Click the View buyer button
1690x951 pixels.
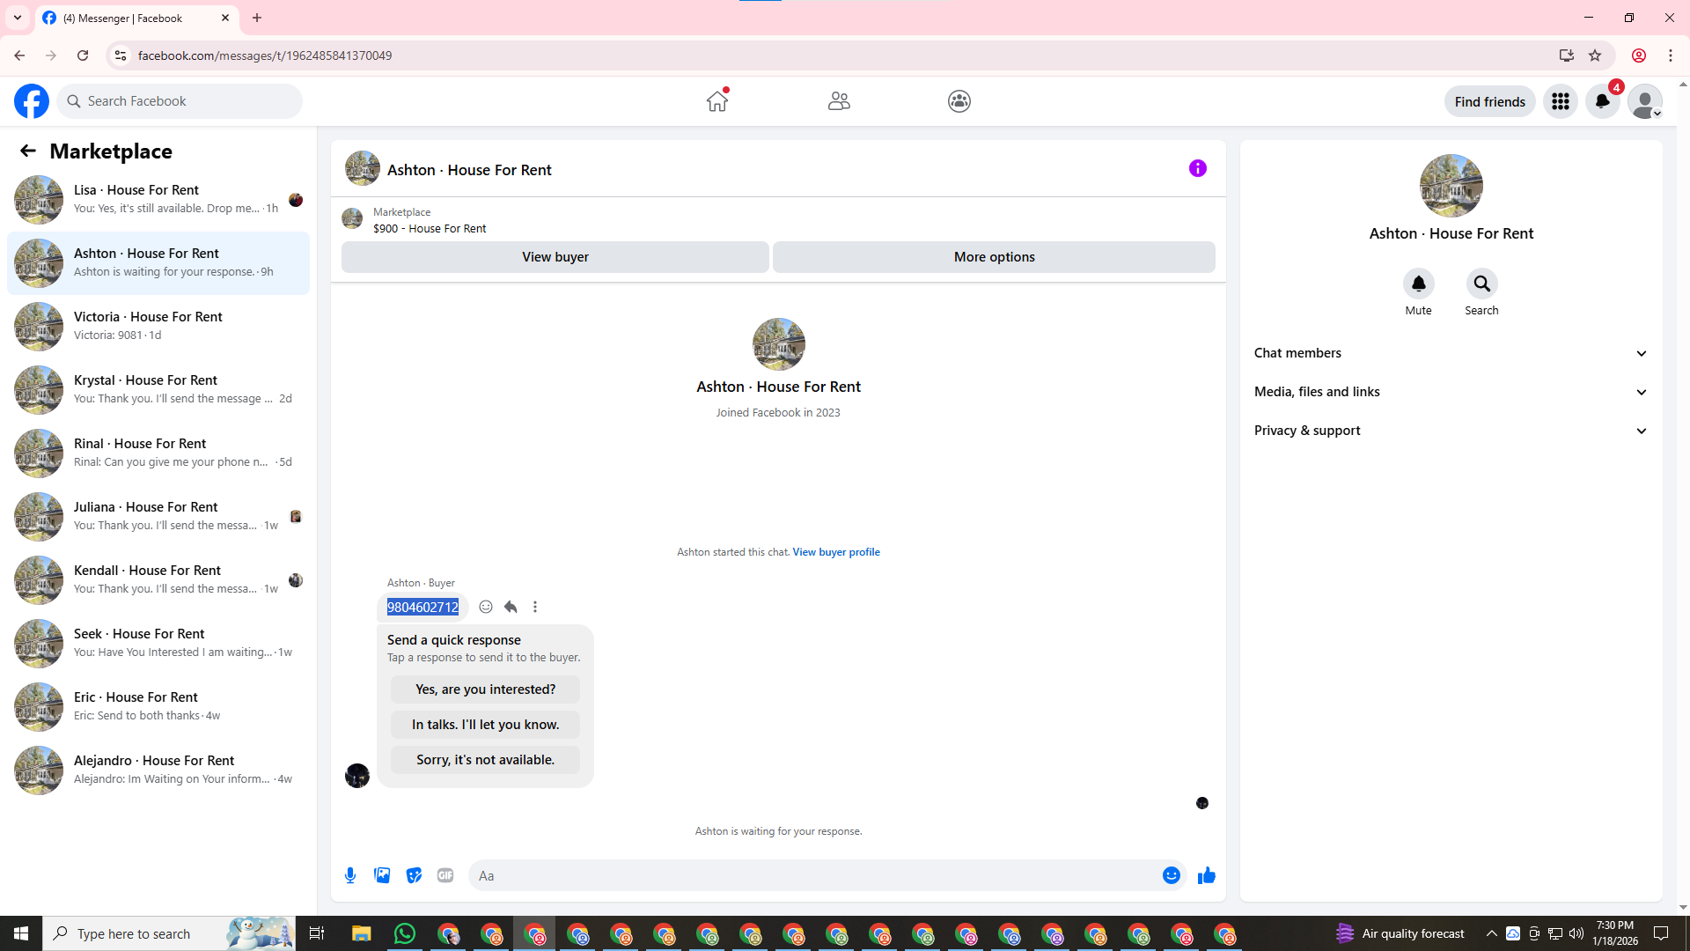pyautogui.click(x=555, y=257)
